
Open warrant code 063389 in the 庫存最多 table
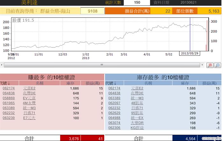114,98
